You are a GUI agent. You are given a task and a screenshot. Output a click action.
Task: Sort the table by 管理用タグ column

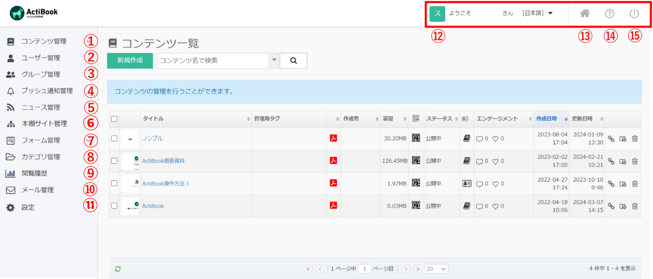[x=296, y=119]
